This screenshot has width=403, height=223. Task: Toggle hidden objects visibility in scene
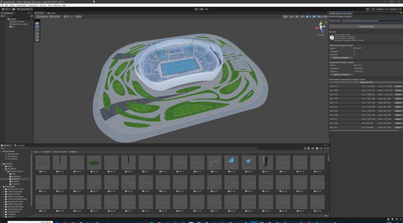pyautogui.click(x=314, y=16)
